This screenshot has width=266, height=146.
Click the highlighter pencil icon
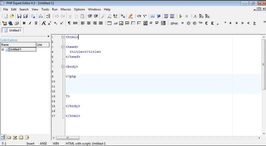point(131,16)
